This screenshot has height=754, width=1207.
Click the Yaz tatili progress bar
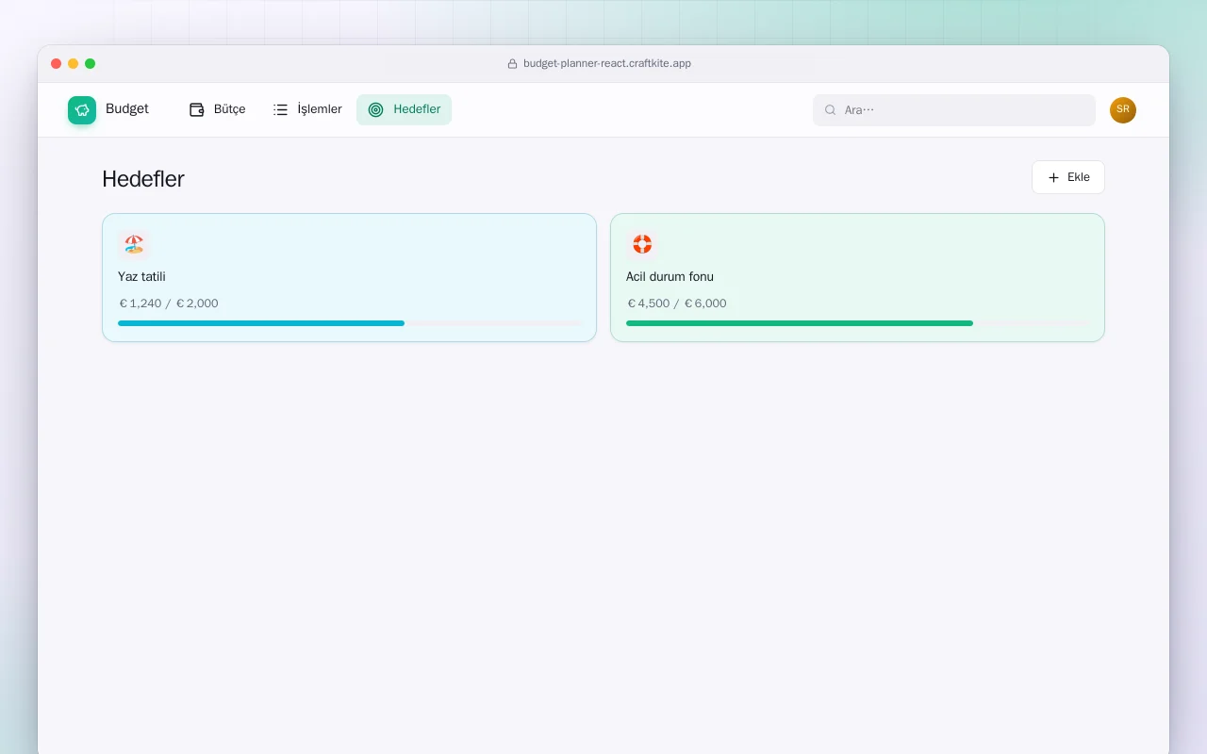coord(351,323)
